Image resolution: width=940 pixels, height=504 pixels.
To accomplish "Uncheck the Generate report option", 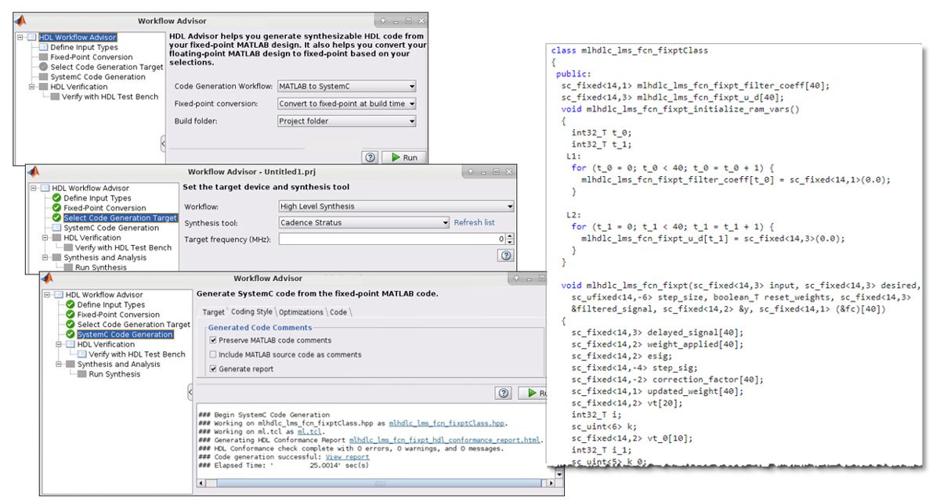I will [213, 367].
